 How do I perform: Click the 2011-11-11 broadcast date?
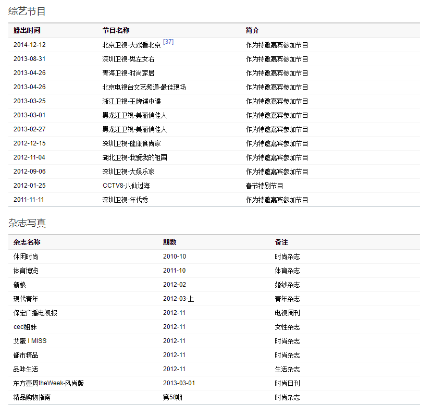point(29,200)
